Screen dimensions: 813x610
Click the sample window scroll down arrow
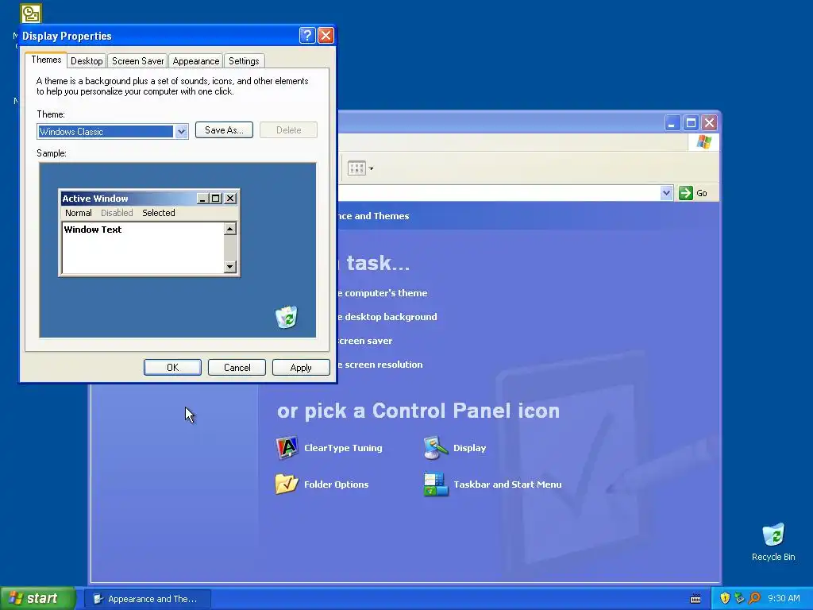pyautogui.click(x=230, y=267)
